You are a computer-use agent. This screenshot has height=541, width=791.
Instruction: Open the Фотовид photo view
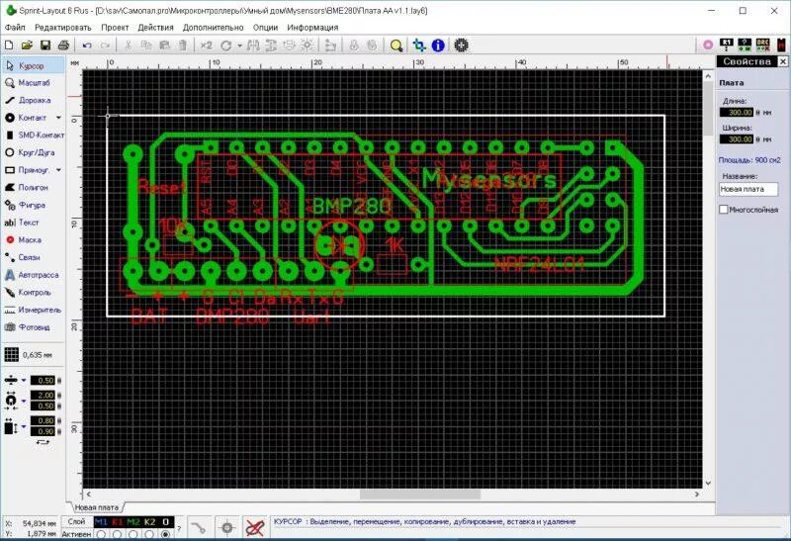pyautogui.click(x=34, y=327)
